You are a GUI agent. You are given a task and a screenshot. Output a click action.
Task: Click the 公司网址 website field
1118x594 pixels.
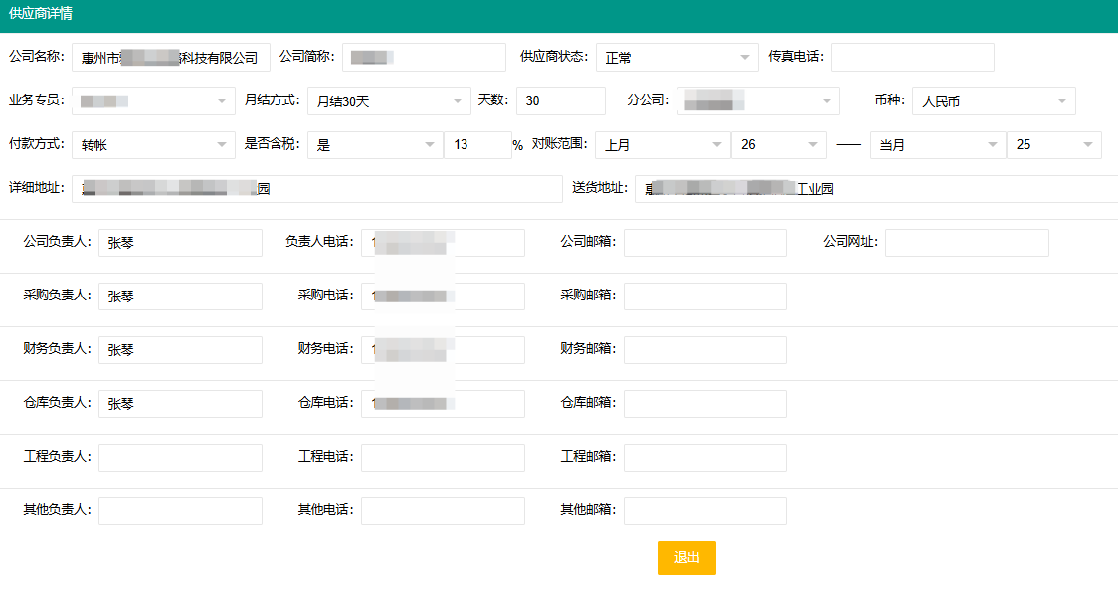pos(966,242)
